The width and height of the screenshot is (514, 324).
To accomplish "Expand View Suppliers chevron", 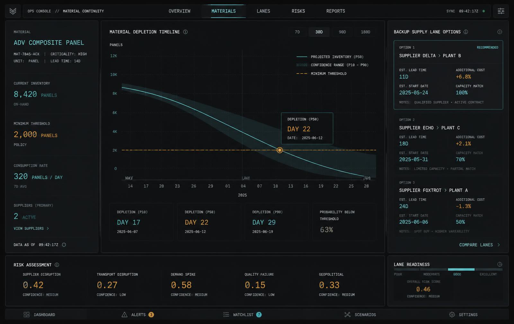I will (48, 229).
